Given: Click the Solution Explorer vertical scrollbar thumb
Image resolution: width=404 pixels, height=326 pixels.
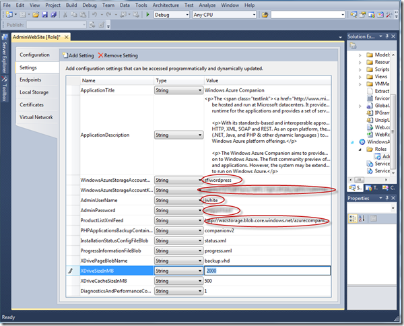Looking at the screenshot, I should [x=393, y=132].
